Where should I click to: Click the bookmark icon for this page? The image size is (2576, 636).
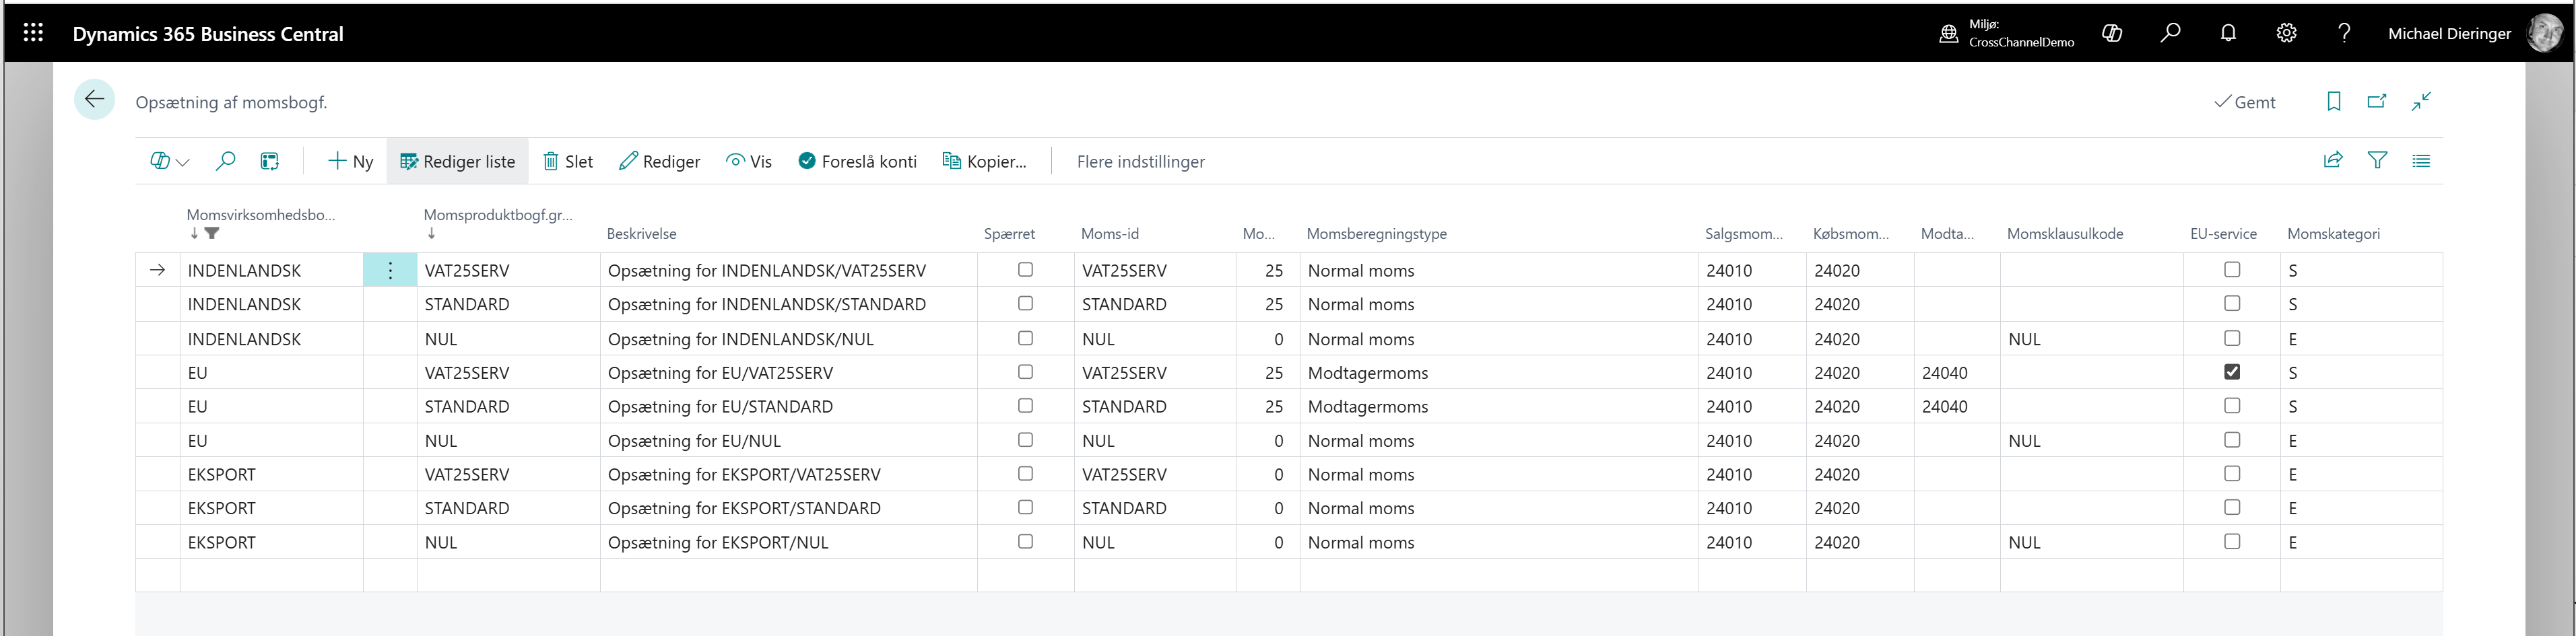(2333, 101)
